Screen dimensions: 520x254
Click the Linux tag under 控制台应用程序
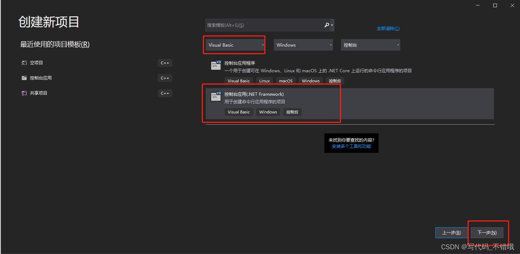click(264, 81)
